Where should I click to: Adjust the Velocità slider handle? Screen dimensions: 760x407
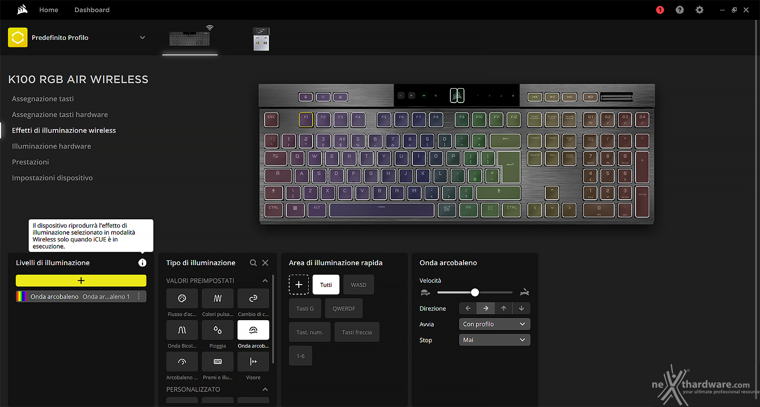click(x=475, y=292)
